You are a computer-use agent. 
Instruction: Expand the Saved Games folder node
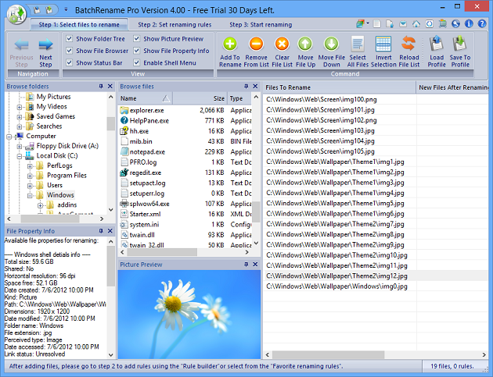coord(20,117)
